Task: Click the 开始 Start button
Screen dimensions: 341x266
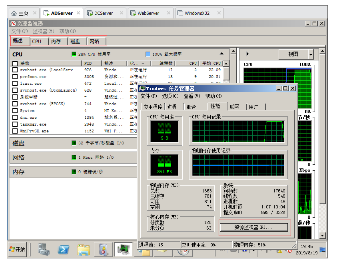Action: pyautogui.click(x=17, y=249)
